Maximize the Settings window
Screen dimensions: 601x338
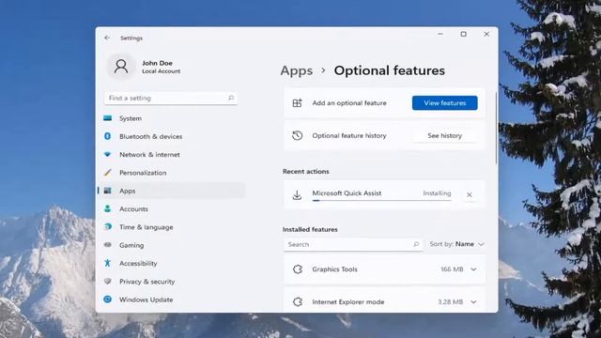coord(463,34)
